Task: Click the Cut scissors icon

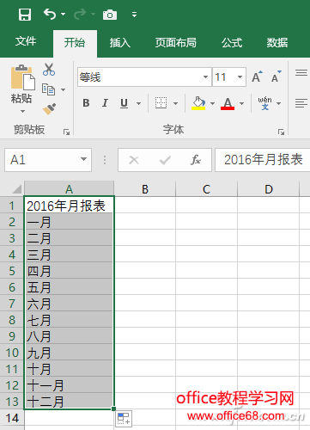Action: click(x=49, y=70)
